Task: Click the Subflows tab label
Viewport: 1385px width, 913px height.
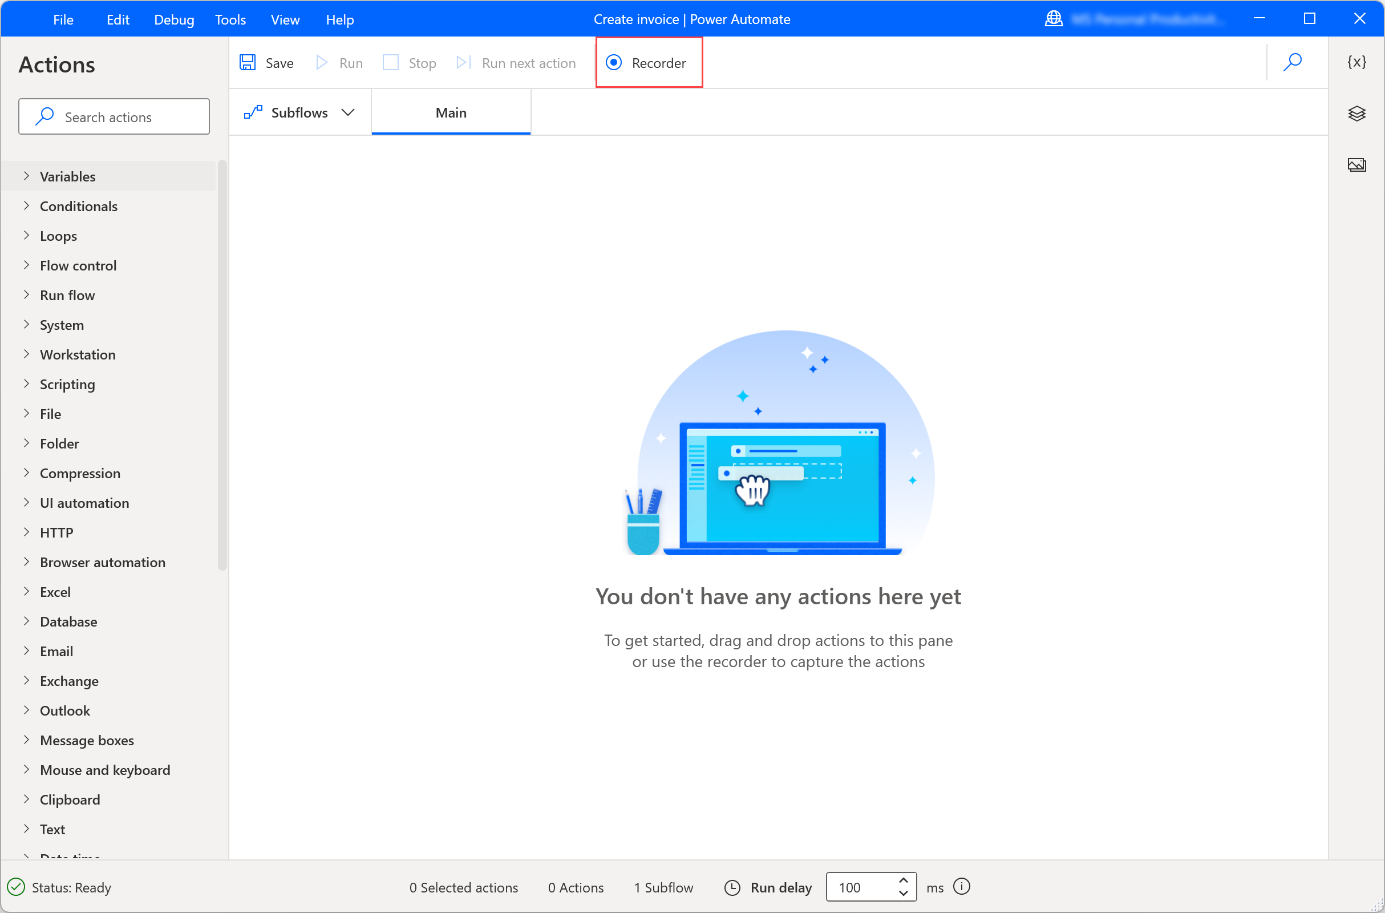Action: (x=299, y=111)
